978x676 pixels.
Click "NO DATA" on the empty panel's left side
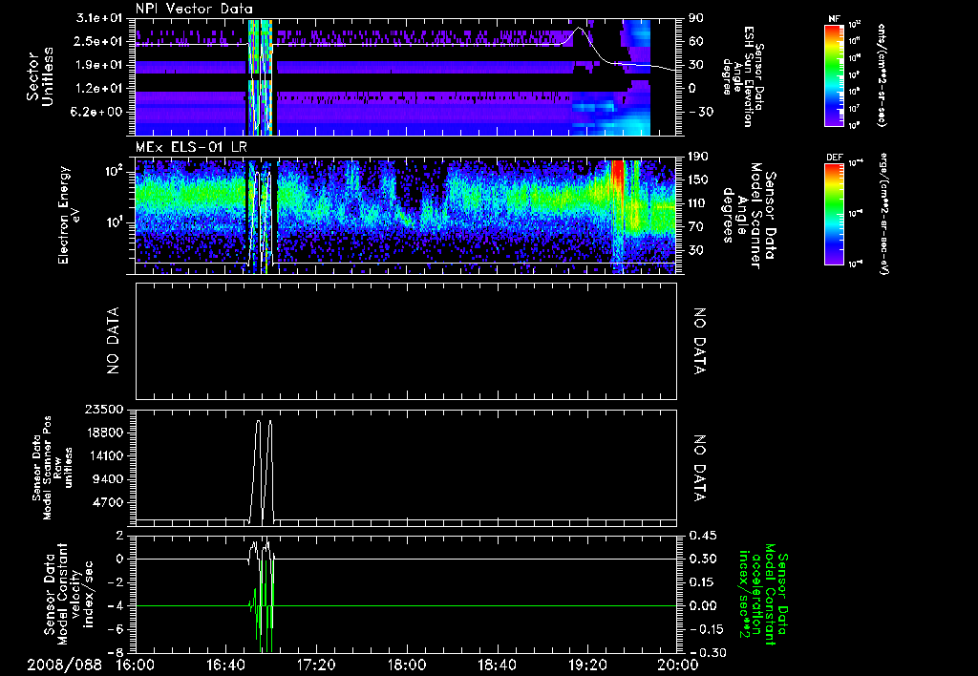[113, 341]
